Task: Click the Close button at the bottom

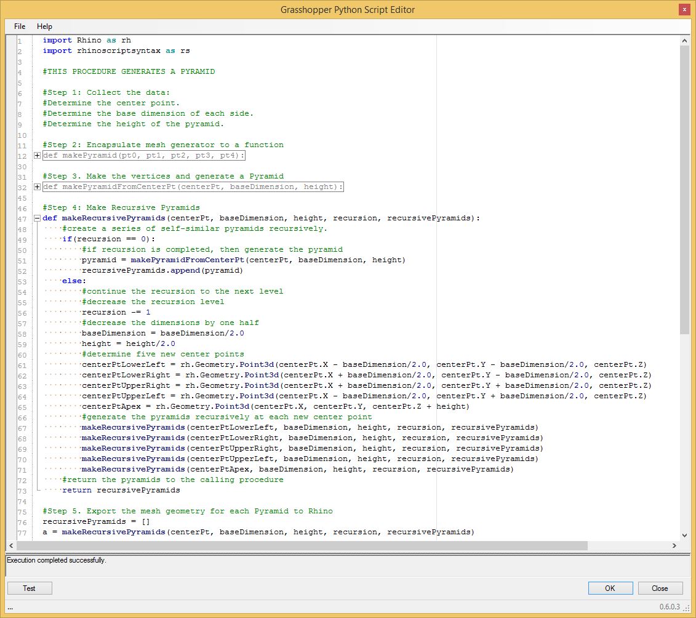Action: coord(660,588)
